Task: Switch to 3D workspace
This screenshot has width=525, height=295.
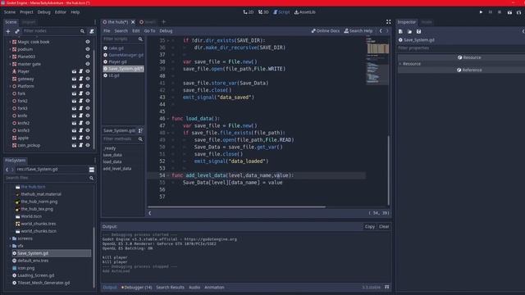Action: pyautogui.click(x=263, y=12)
